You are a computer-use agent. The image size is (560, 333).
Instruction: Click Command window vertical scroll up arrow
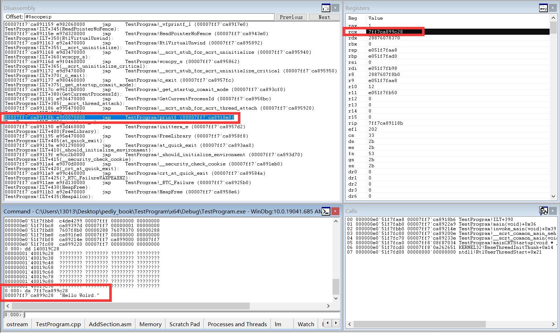pos(336,221)
